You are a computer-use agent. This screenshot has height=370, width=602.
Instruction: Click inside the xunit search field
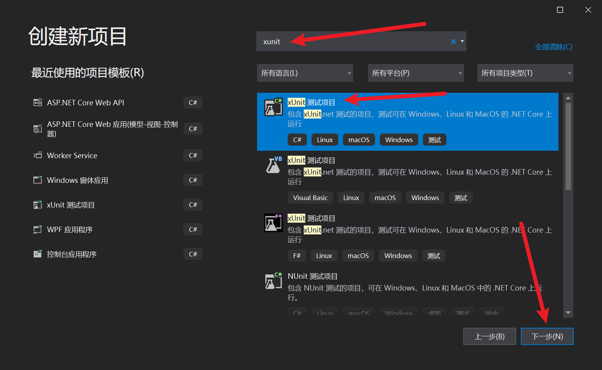point(353,42)
